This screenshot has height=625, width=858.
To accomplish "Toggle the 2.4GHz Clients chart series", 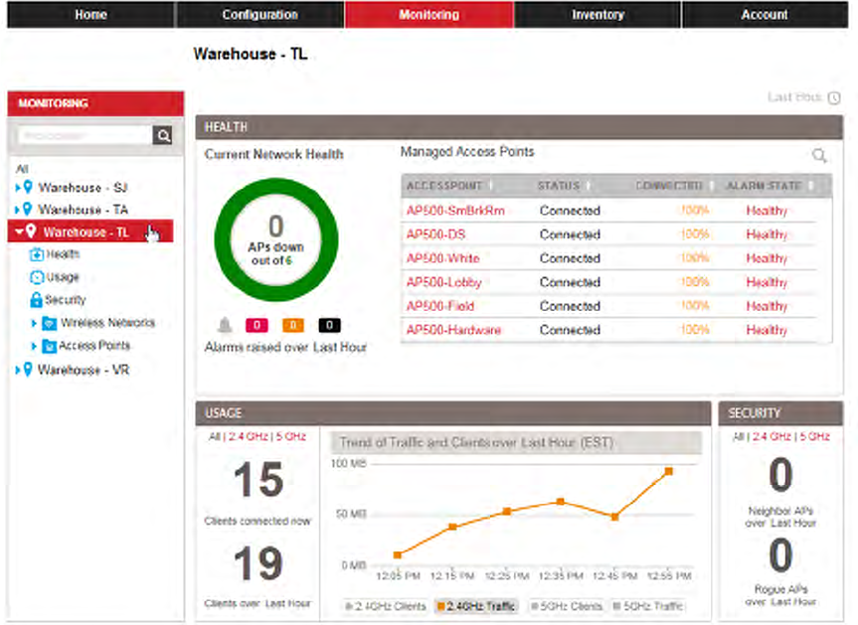I will pyautogui.click(x=385, y=606).
